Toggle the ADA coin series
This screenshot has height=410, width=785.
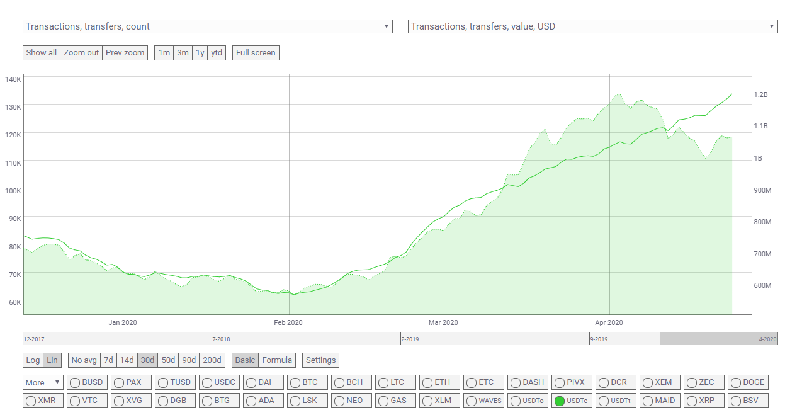tap(264, 401)
